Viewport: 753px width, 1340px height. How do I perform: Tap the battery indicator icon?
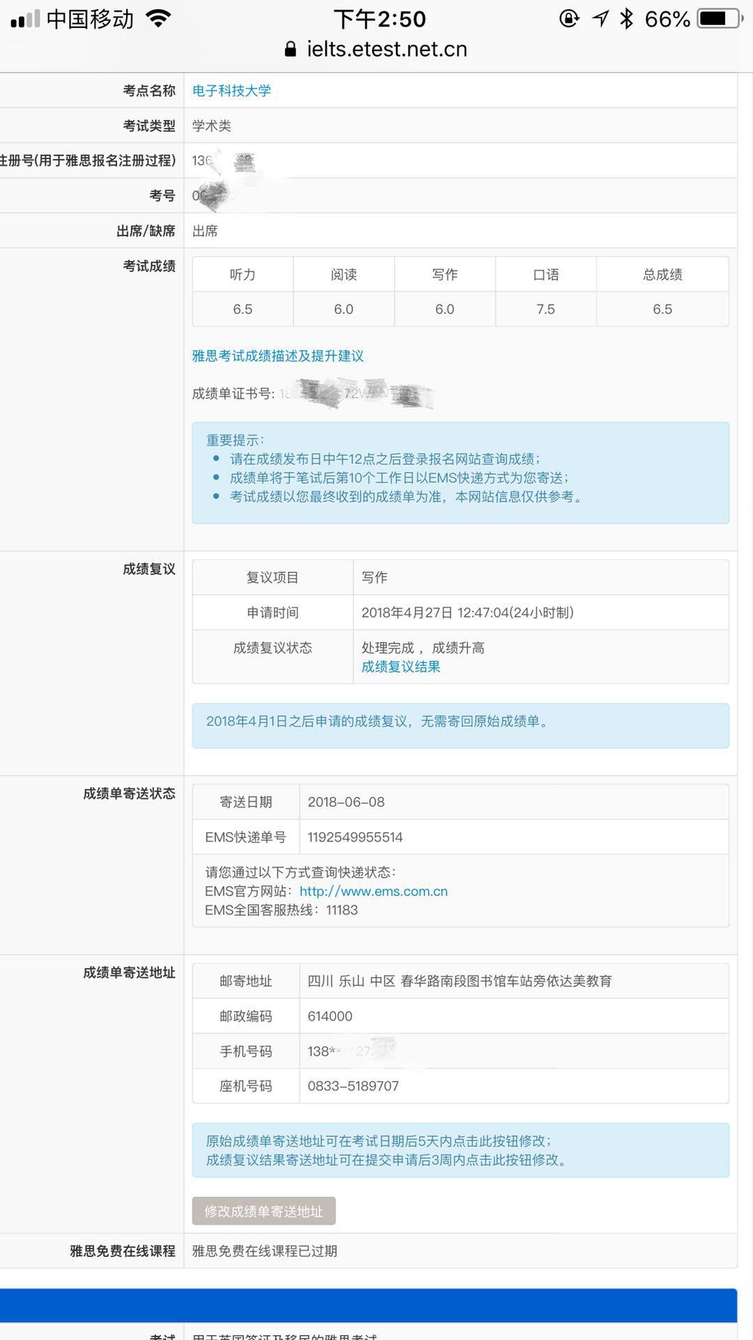click(x=719, y=19)
